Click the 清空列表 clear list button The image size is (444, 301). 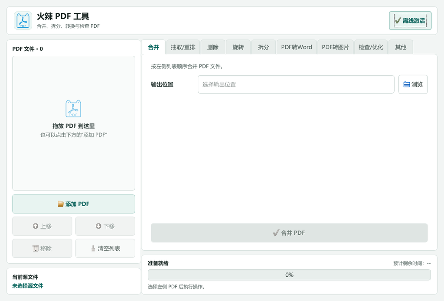tap(105, 249)
